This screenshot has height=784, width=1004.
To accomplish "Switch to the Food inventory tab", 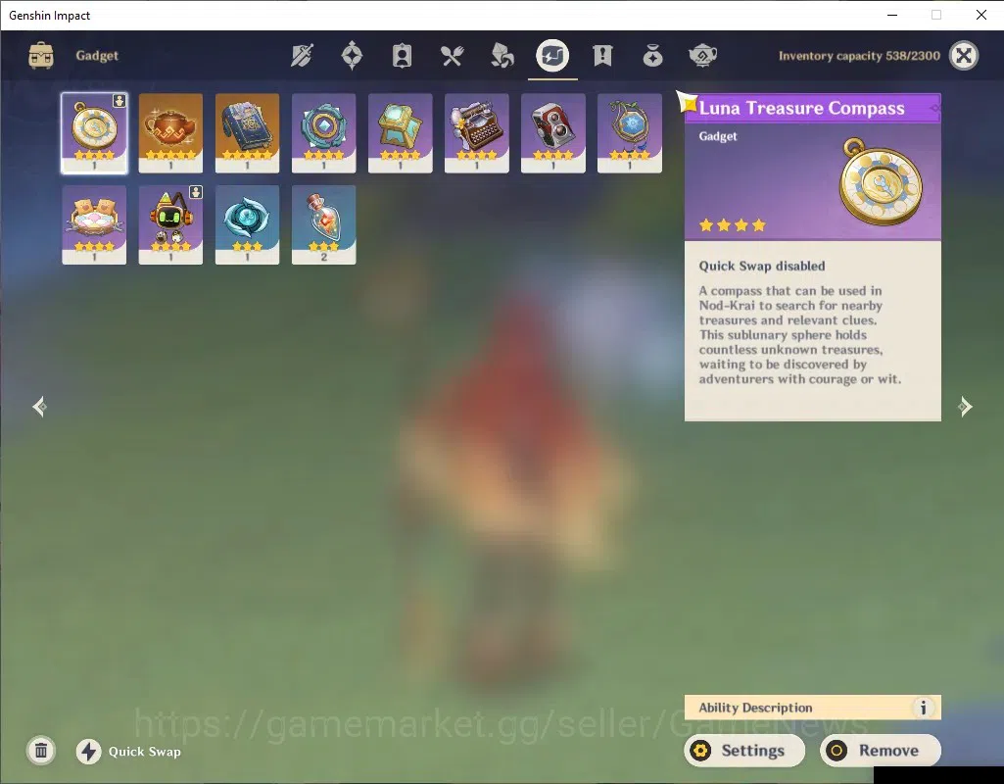I will (453, 56).
